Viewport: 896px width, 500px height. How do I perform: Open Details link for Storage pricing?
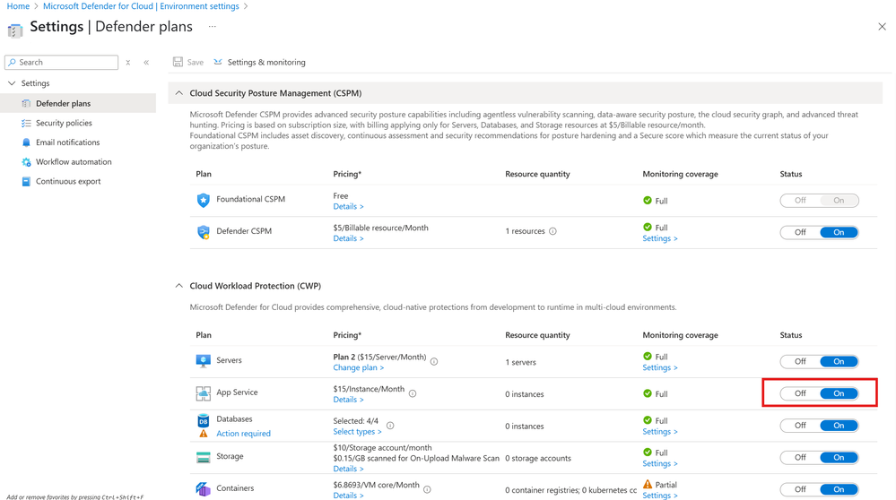click(348, 469)
